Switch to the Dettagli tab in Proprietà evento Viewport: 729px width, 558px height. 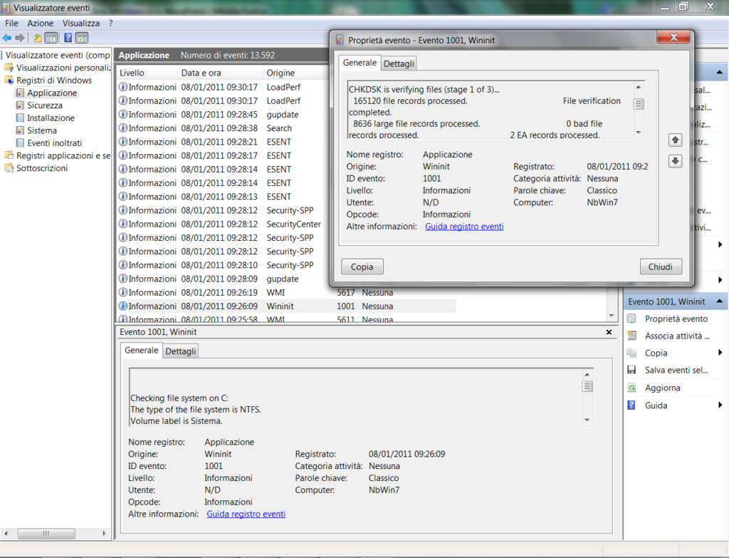tap(398, 63)
